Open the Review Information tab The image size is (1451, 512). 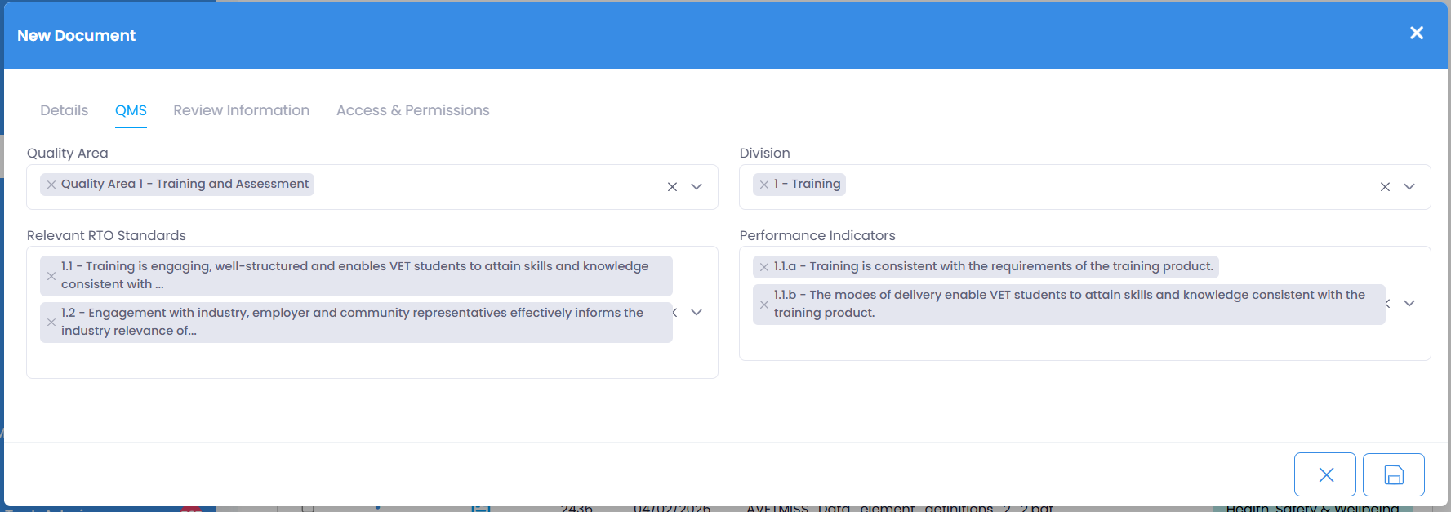(x=241, y=110)
